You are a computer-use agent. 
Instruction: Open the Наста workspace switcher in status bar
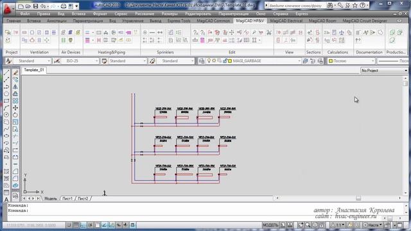point(372,225)
